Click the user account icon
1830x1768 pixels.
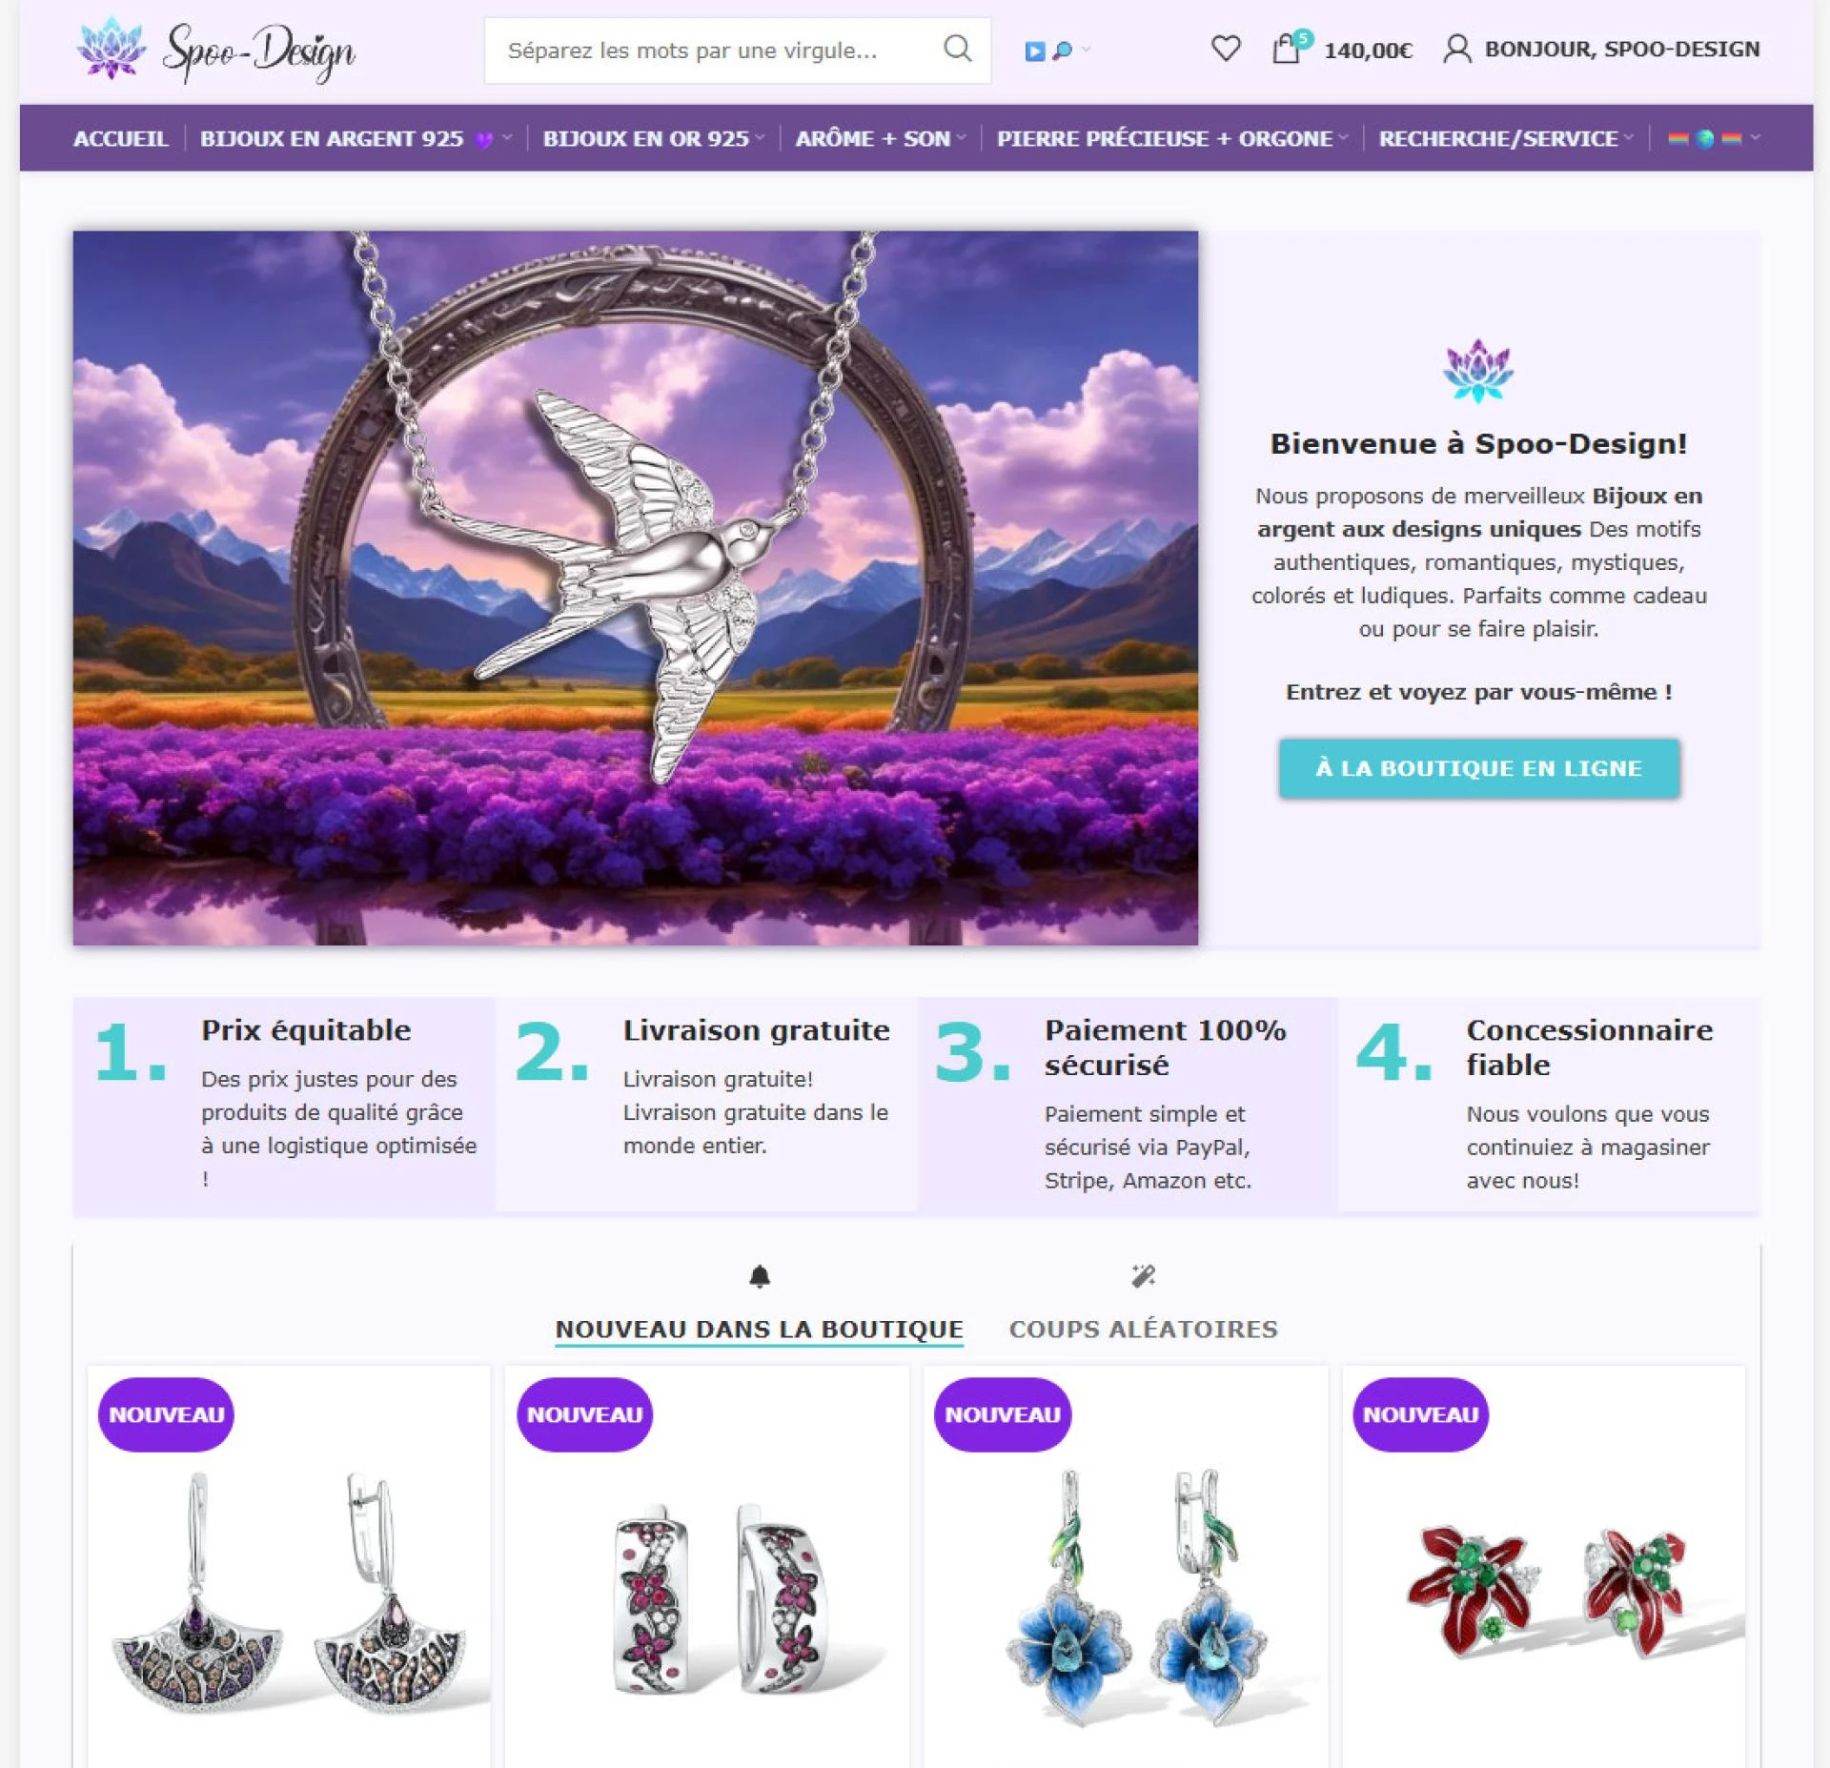click(x=1456, y=49)
